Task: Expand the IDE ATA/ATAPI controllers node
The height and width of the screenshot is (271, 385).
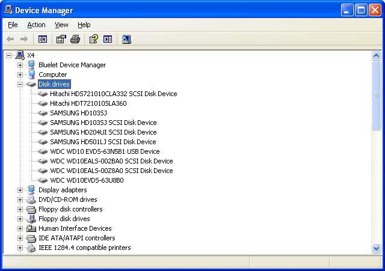Action: (20, 238)
